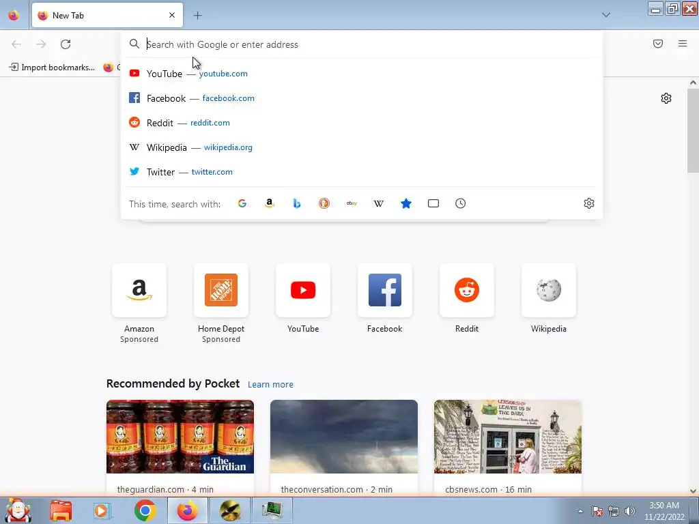This screenshot has height=524, width=699.
Task: Click the scrollbar up arrow
Action: (x=693, y=83)
